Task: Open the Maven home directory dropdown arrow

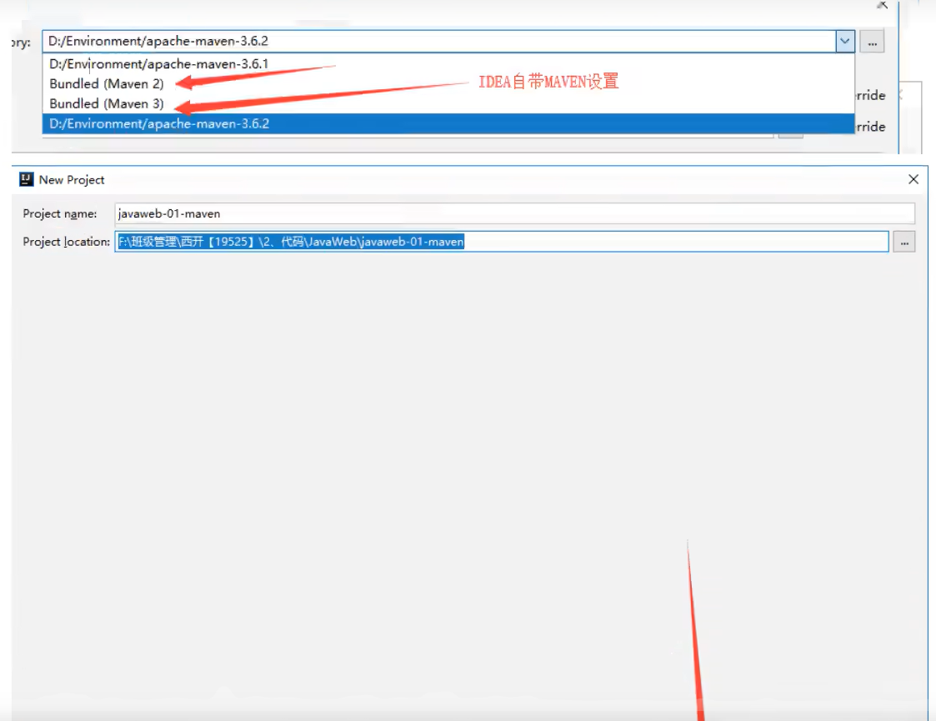Action: tap(844, 41)
